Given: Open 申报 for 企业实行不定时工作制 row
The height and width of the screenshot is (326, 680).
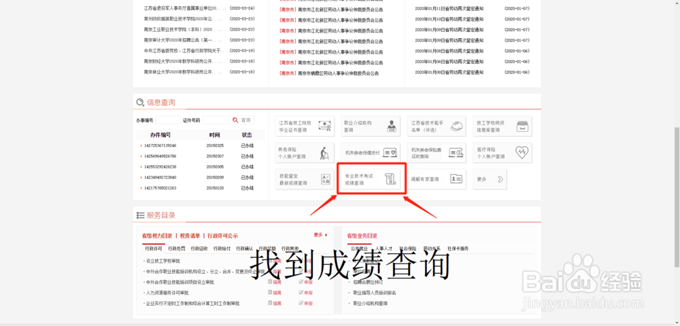Looking at the screenshot, I should (305, 304).
